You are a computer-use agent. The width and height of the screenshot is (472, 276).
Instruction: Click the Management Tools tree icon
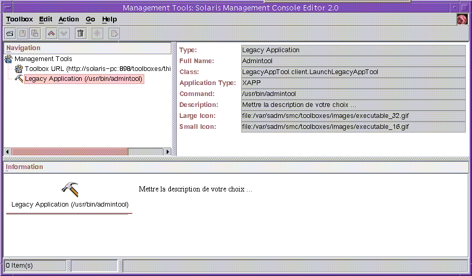point(8,59)
